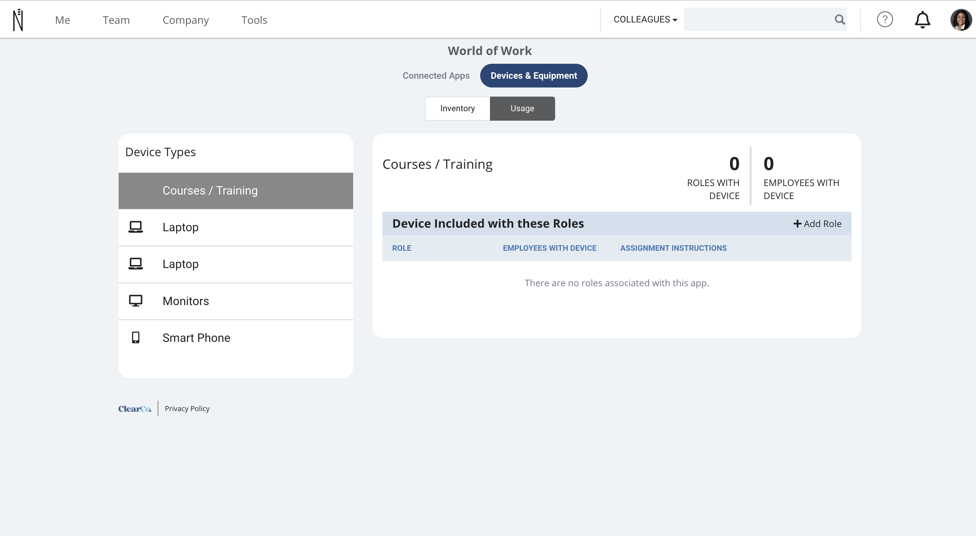976x536 pixels.
Task: Click the Device Types heading
Action: pyautogui.click(x=160, y=152)
